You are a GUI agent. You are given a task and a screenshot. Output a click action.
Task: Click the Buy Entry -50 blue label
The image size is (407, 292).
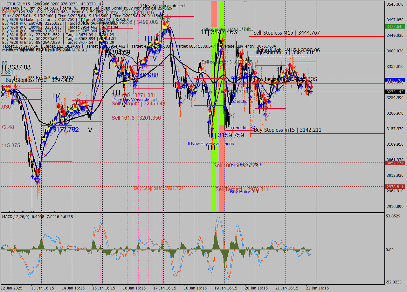(x=244, y=192)
